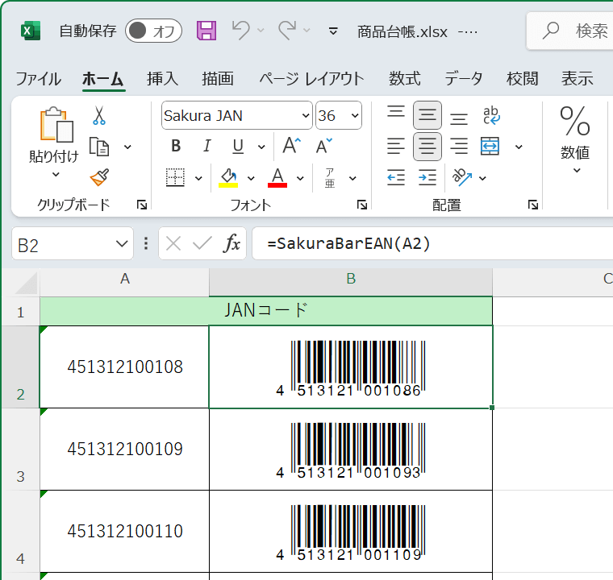613x580 pixels.
Task: Copy the selection with the copy icon
Action: click(99, 147)
